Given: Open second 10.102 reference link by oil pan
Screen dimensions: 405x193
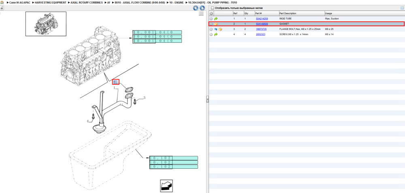Looking at the screenshot, I should tap(174, 162).
